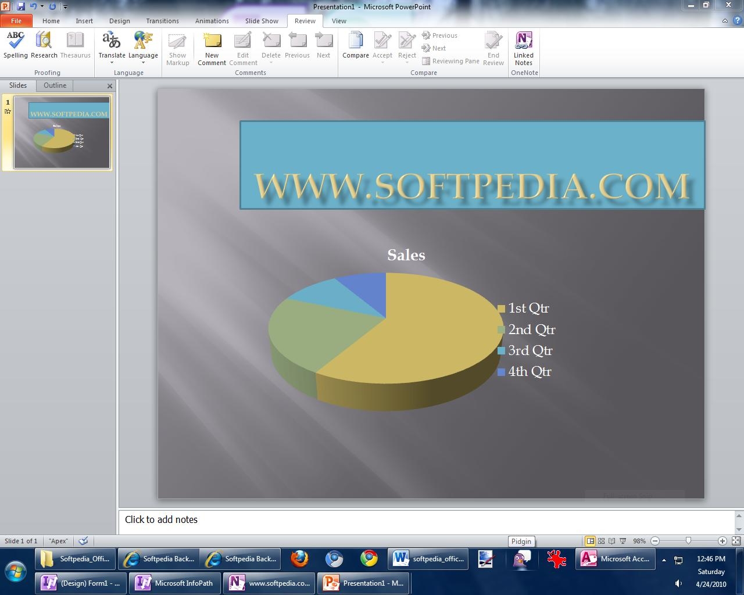Fit slide to current window
This screenshot has width=744, height=595.
736,541
